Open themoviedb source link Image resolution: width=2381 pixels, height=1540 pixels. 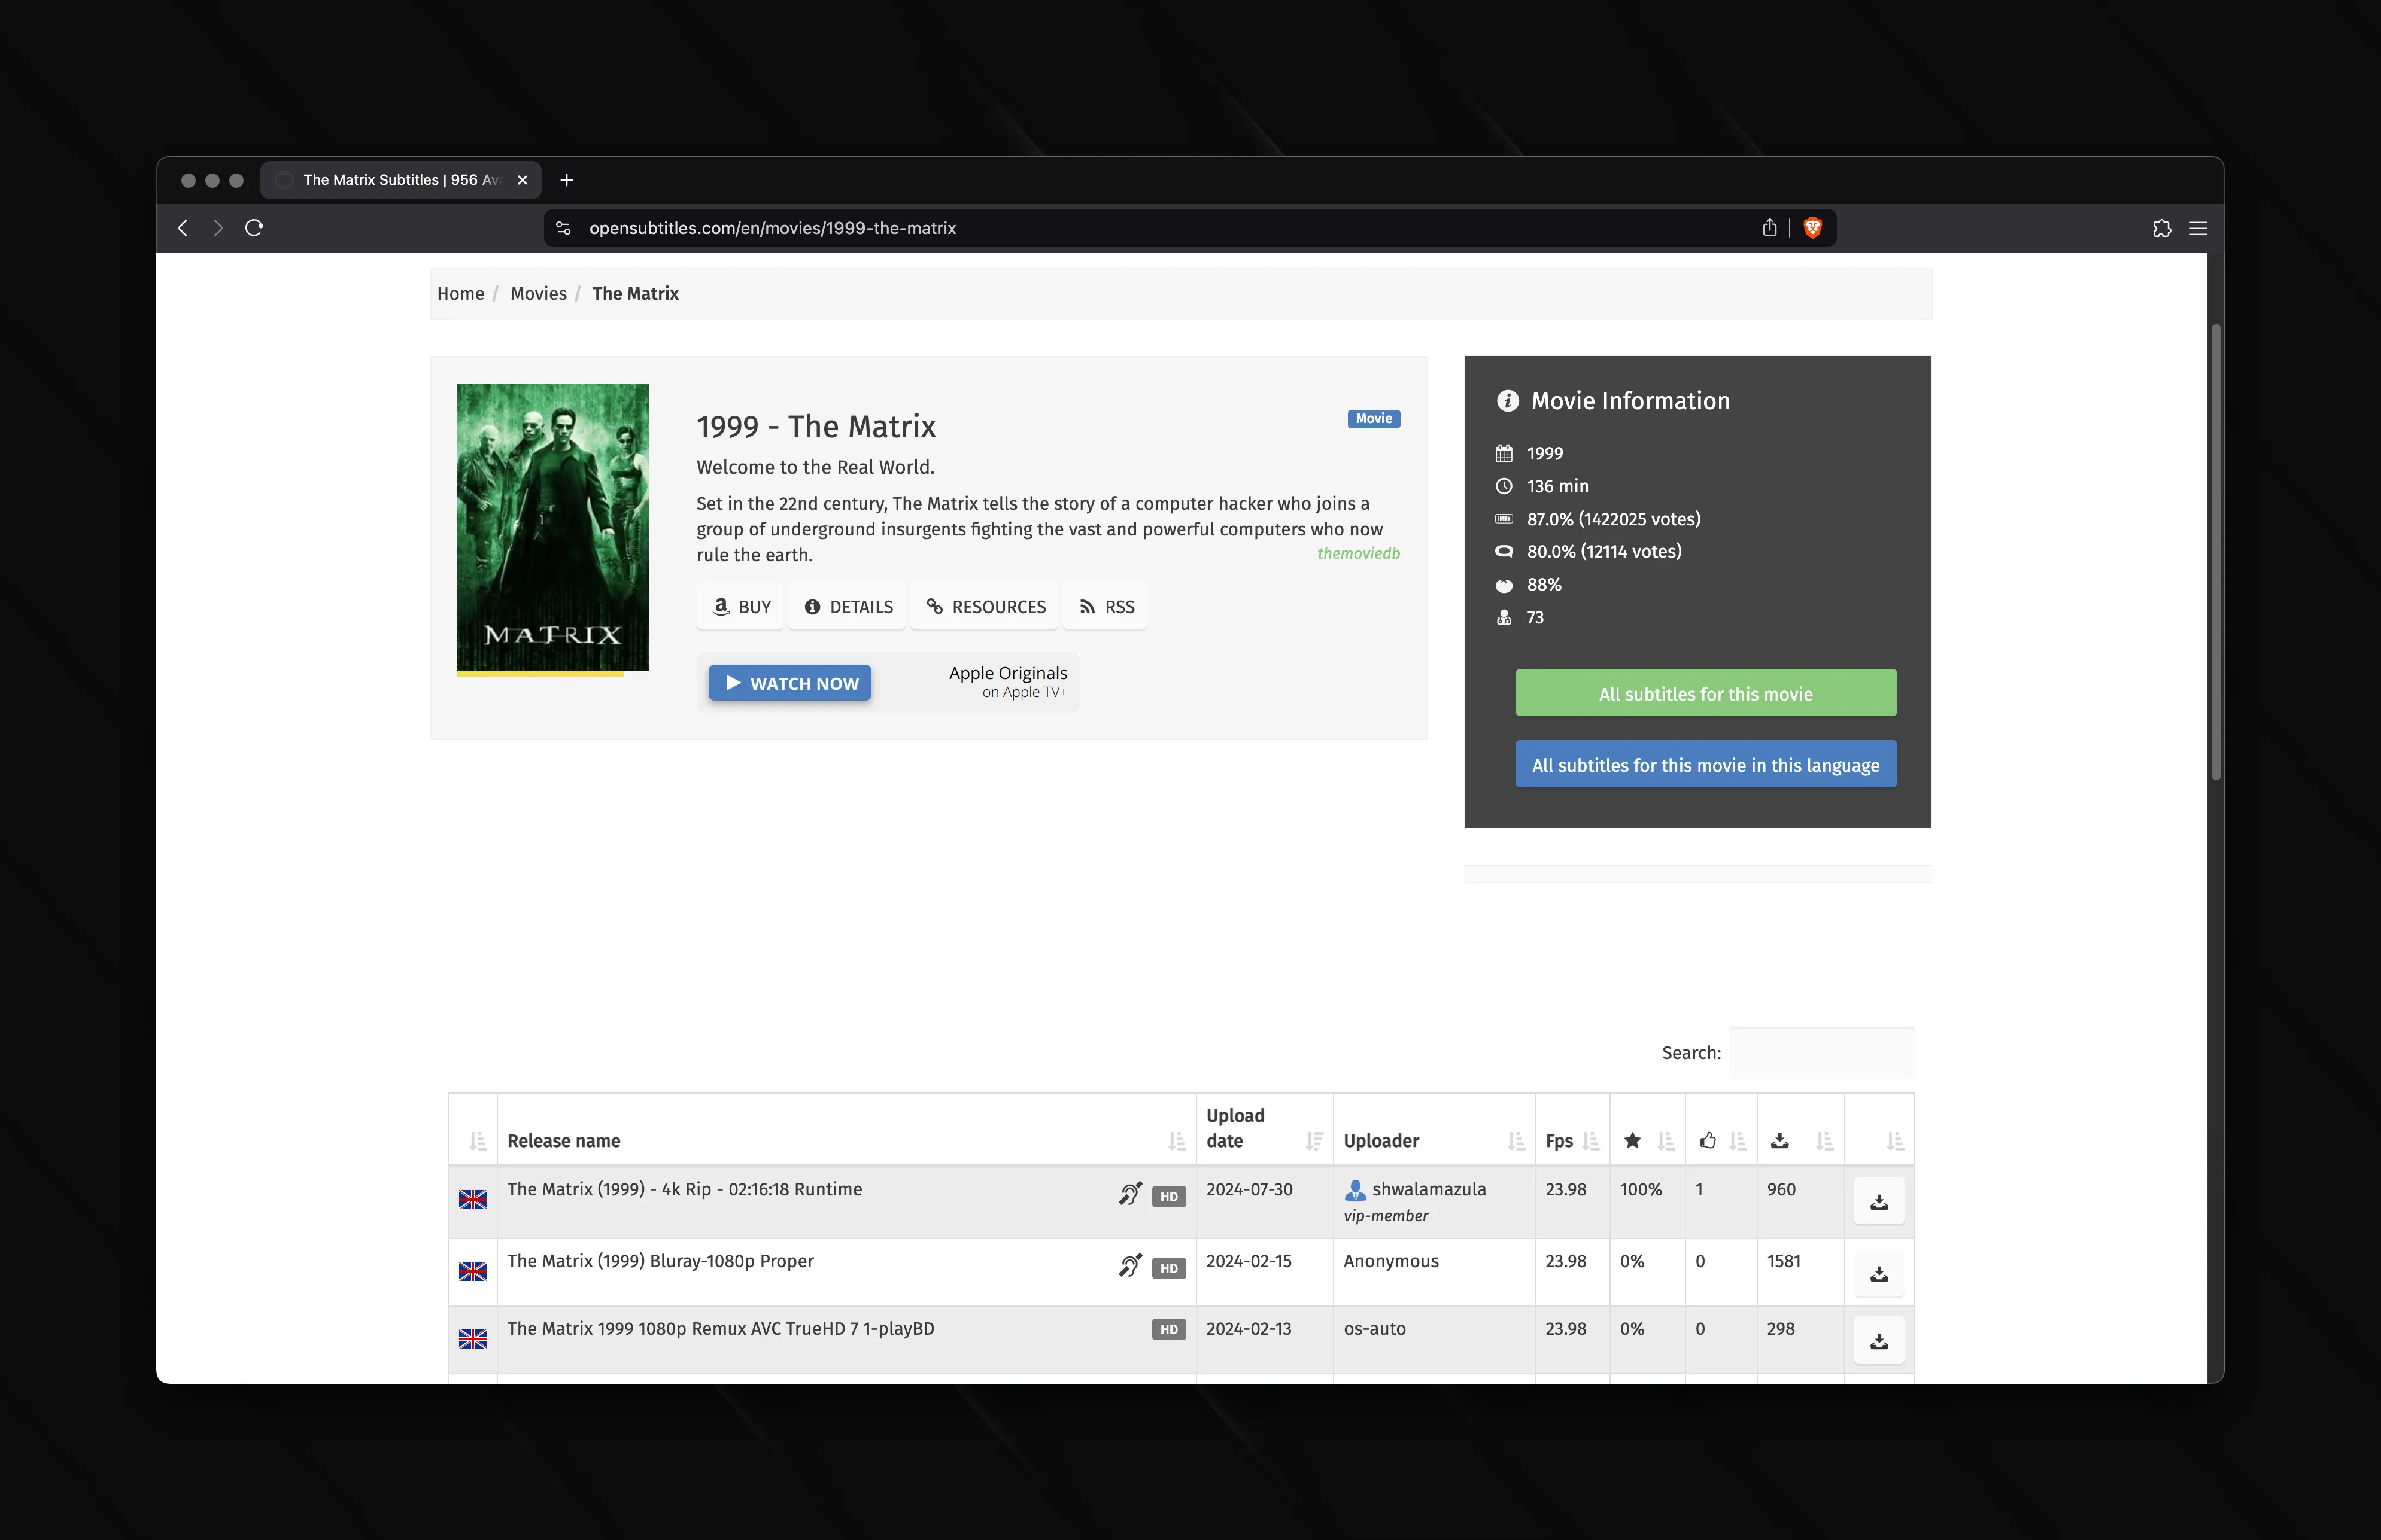tap(1357, 553)
